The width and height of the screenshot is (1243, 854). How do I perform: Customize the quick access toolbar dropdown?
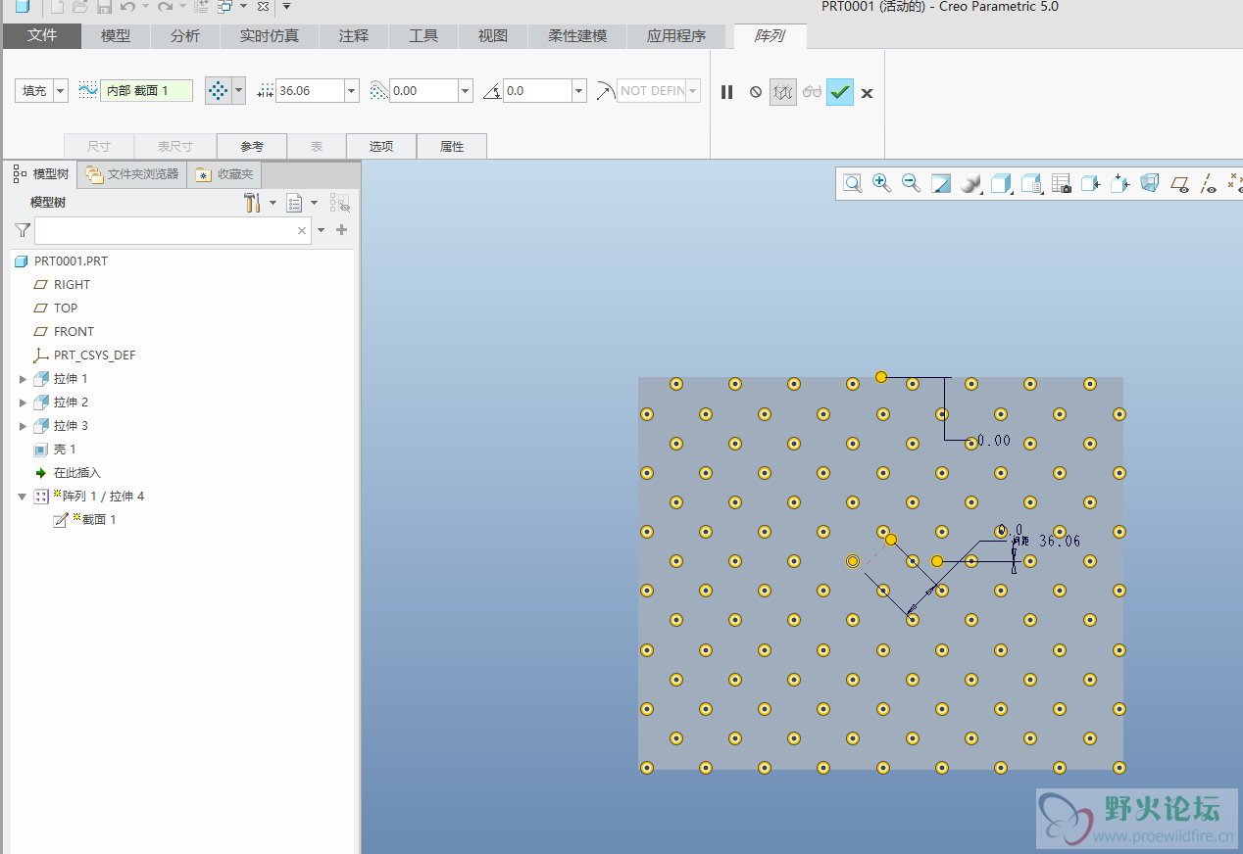point(286,7)
